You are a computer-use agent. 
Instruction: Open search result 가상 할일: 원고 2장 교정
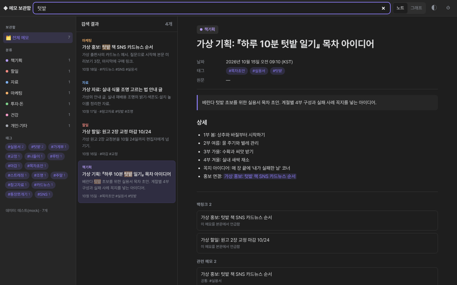coord(127,139)
